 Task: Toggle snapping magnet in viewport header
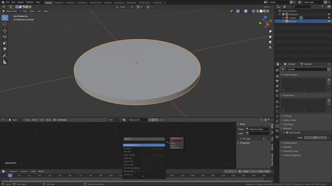[138, 7]
